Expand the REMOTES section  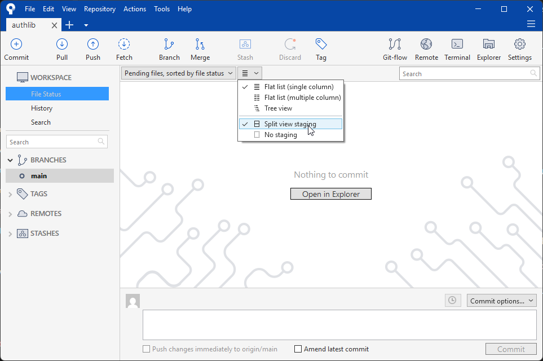pos(10,214)
